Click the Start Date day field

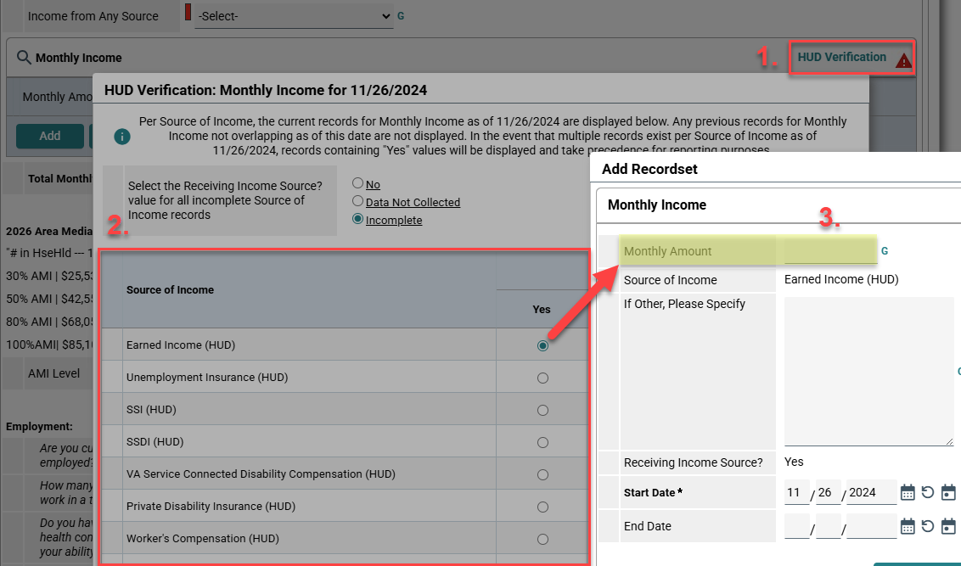point(829,492)
